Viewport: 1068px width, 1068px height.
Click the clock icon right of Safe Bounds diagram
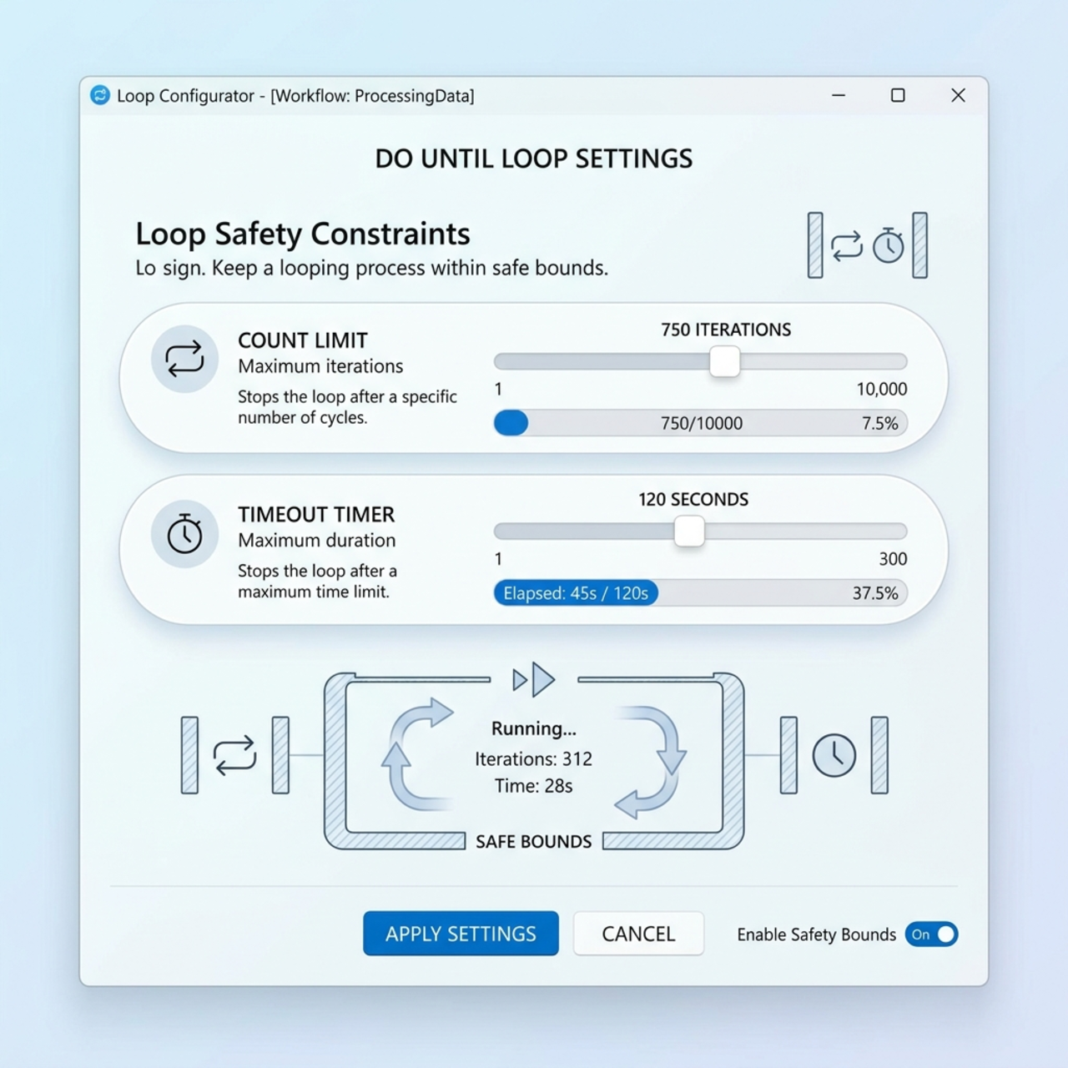pyautogui.click(x=834, y=755)
